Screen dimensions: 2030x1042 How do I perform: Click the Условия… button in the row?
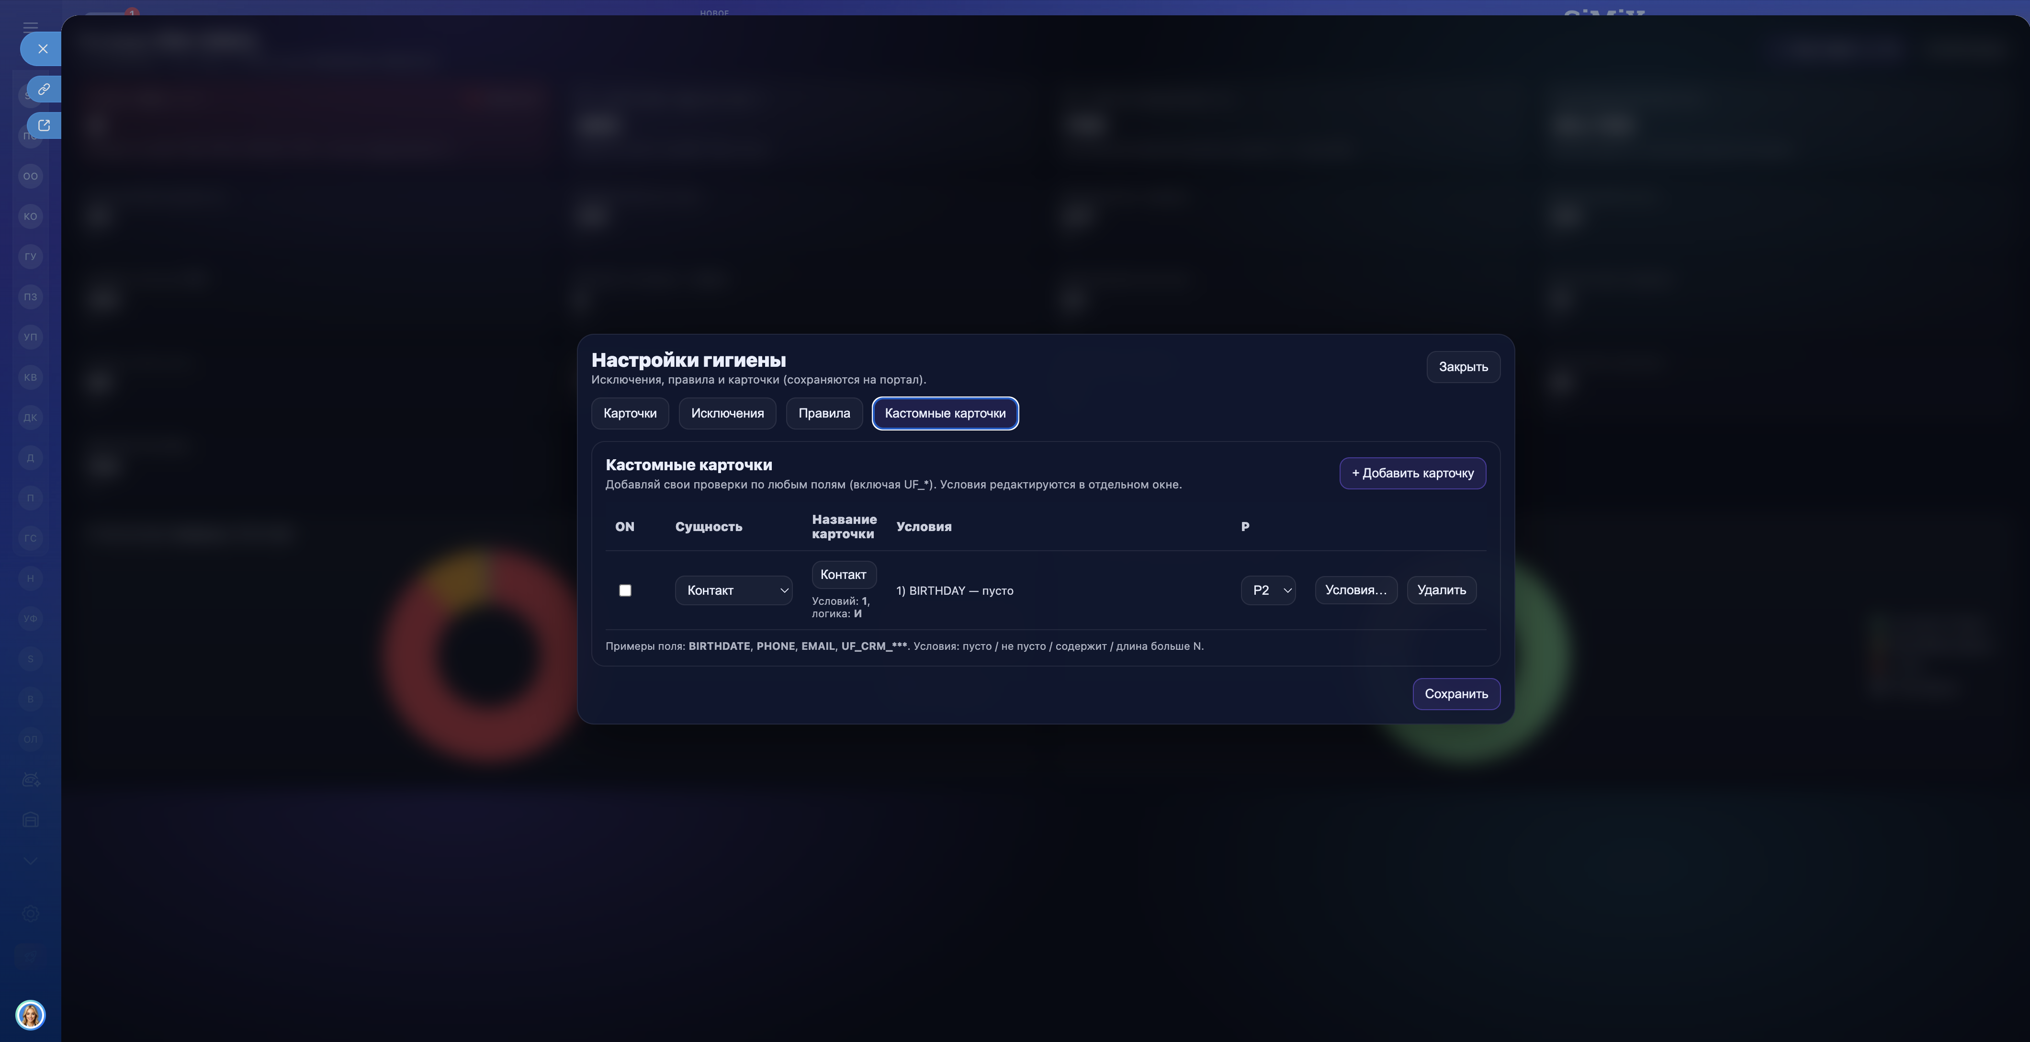1355,590
